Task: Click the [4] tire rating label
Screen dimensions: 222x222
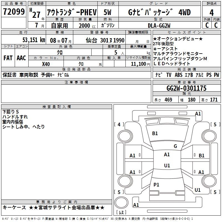Action: click(x=119, y=125)
